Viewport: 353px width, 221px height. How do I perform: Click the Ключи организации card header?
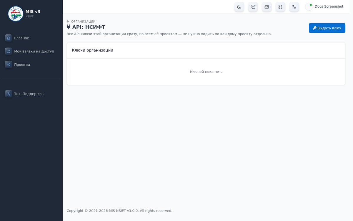[206, 50]
